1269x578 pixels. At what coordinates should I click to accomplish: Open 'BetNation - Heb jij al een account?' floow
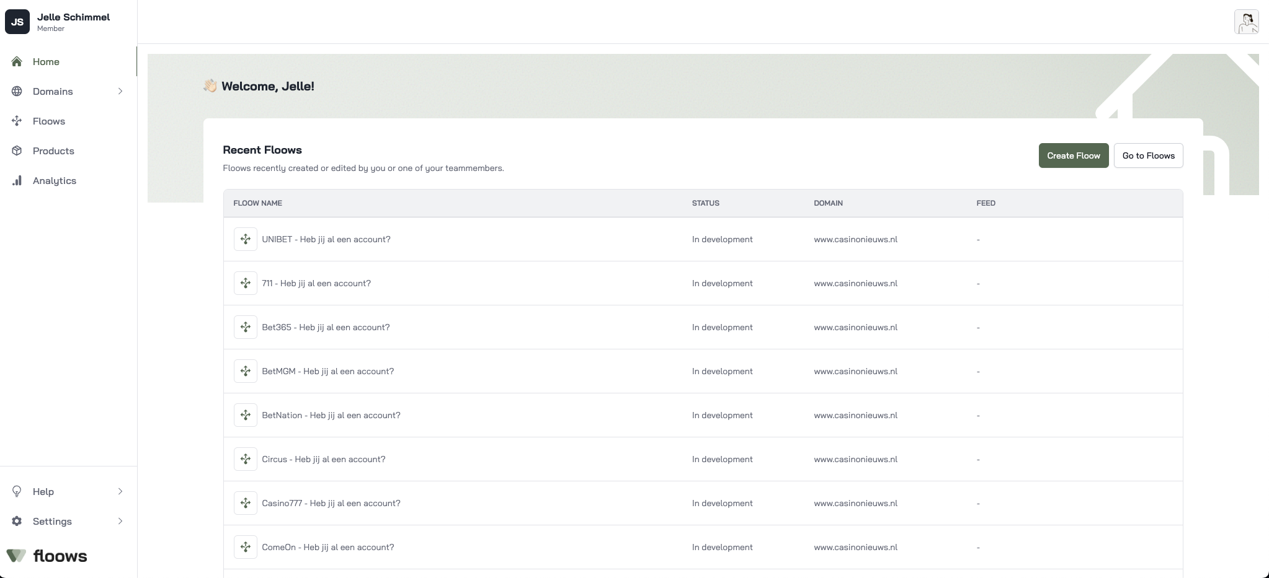331,415
